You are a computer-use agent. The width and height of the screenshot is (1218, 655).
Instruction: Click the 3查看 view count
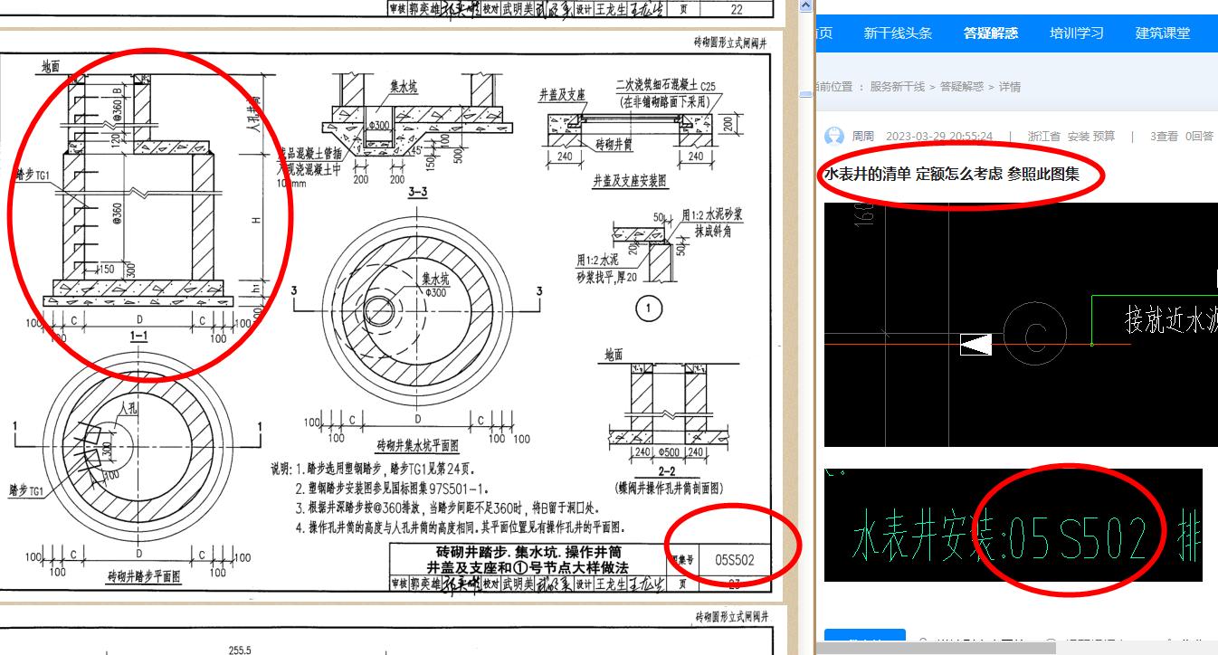1164,137
